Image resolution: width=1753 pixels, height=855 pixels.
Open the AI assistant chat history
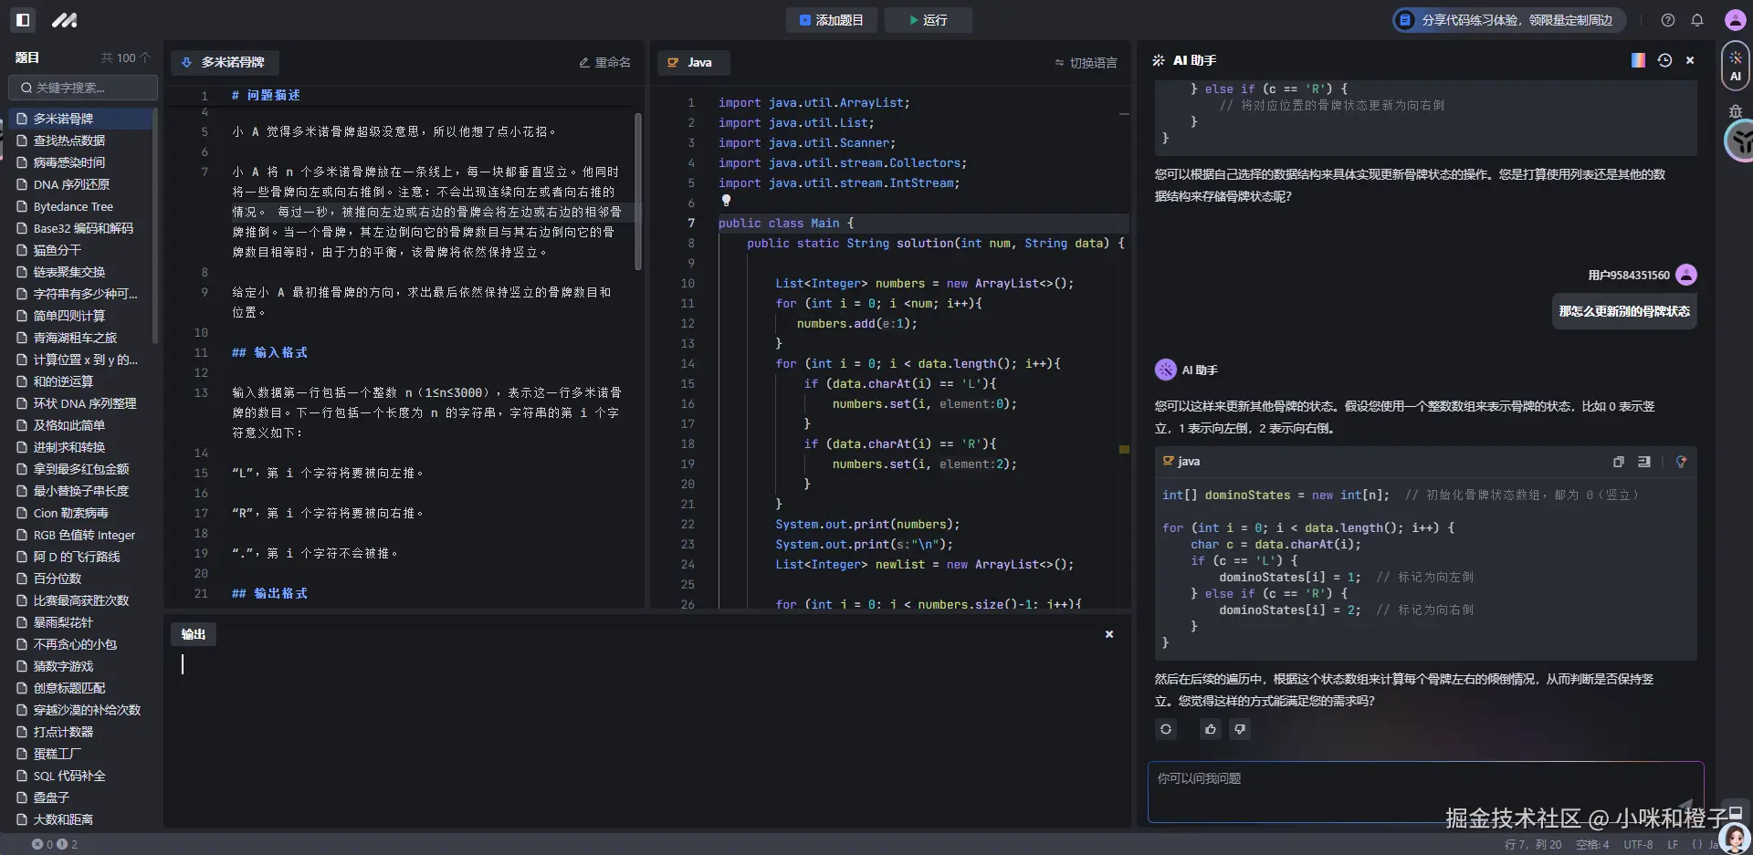click(x=1664, y=60)
